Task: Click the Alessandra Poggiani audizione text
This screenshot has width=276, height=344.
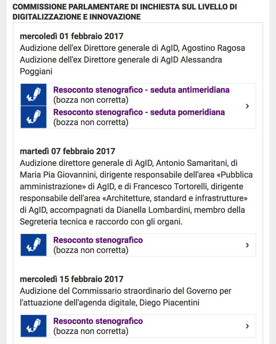Action: click(x=121, y=66)
